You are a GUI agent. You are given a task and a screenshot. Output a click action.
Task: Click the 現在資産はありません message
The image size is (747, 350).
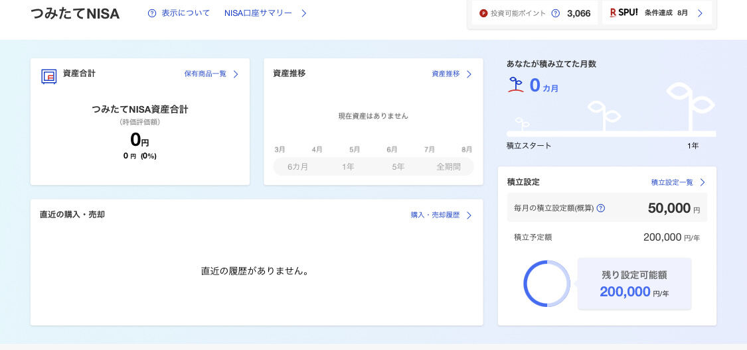(373, 115)
